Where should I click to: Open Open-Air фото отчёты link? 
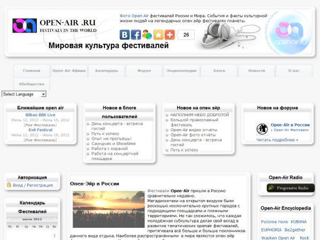(193, 135)
